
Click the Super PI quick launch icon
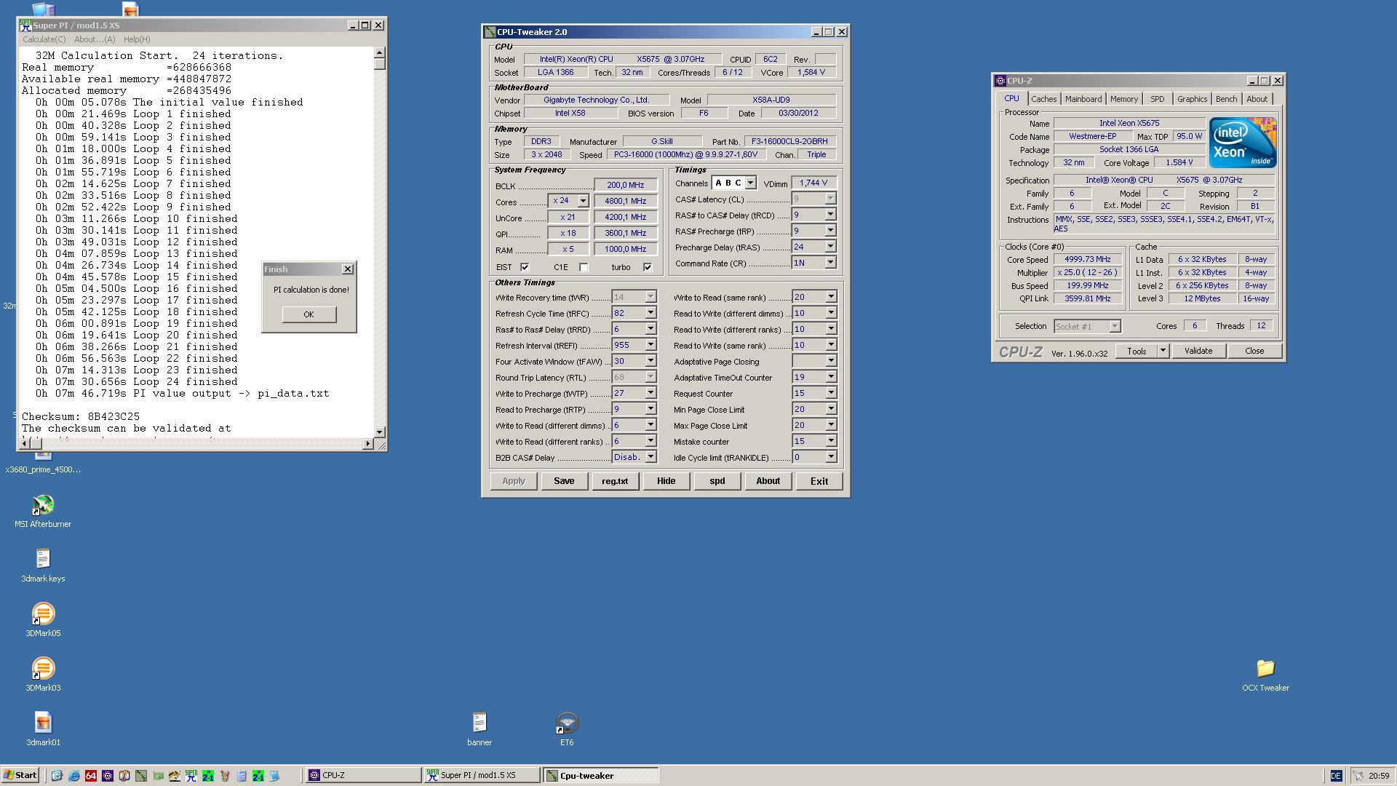[191, 776]
